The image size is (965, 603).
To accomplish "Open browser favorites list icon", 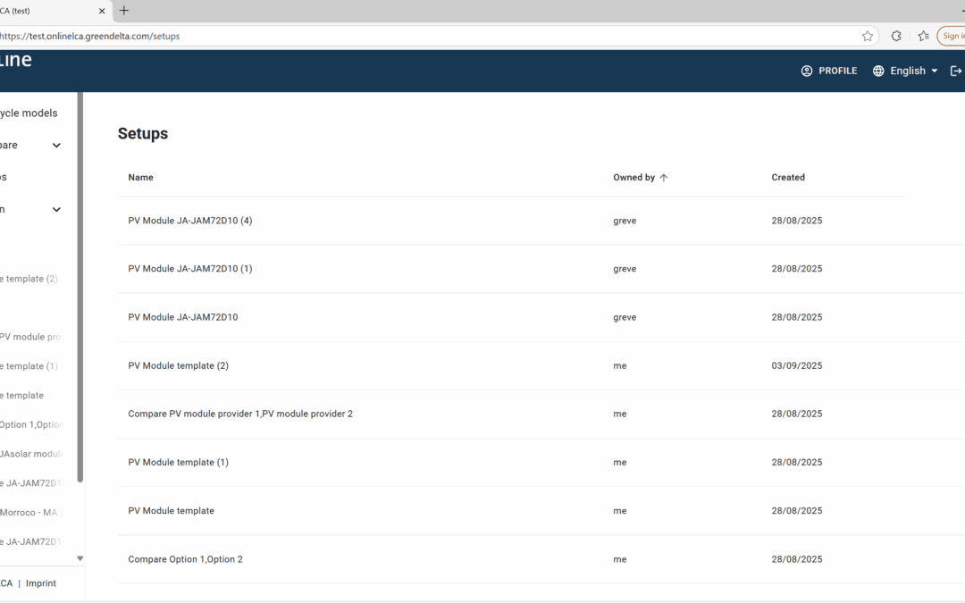I will coord(923,36).
